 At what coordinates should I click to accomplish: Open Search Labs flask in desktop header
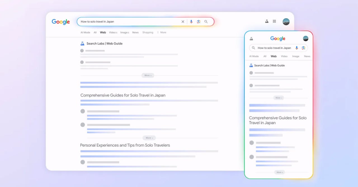point(267,21)
